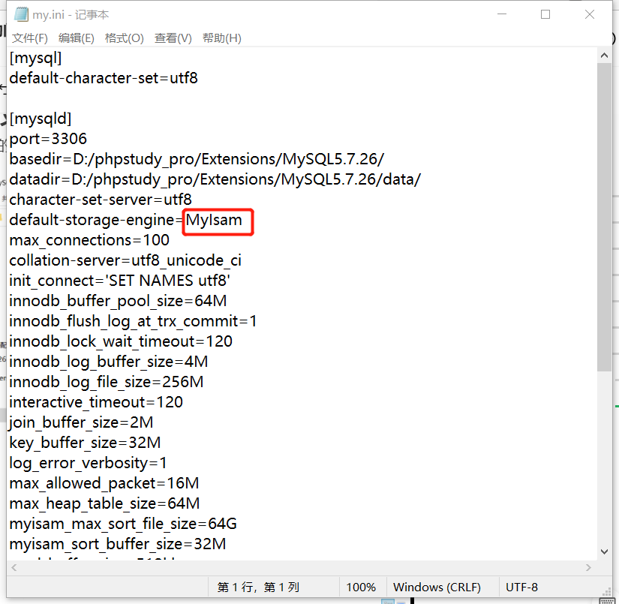This screenshot has width=619, height=604.
Task: Click the log_error_verbosity=1 line
Action: point(88,463)
